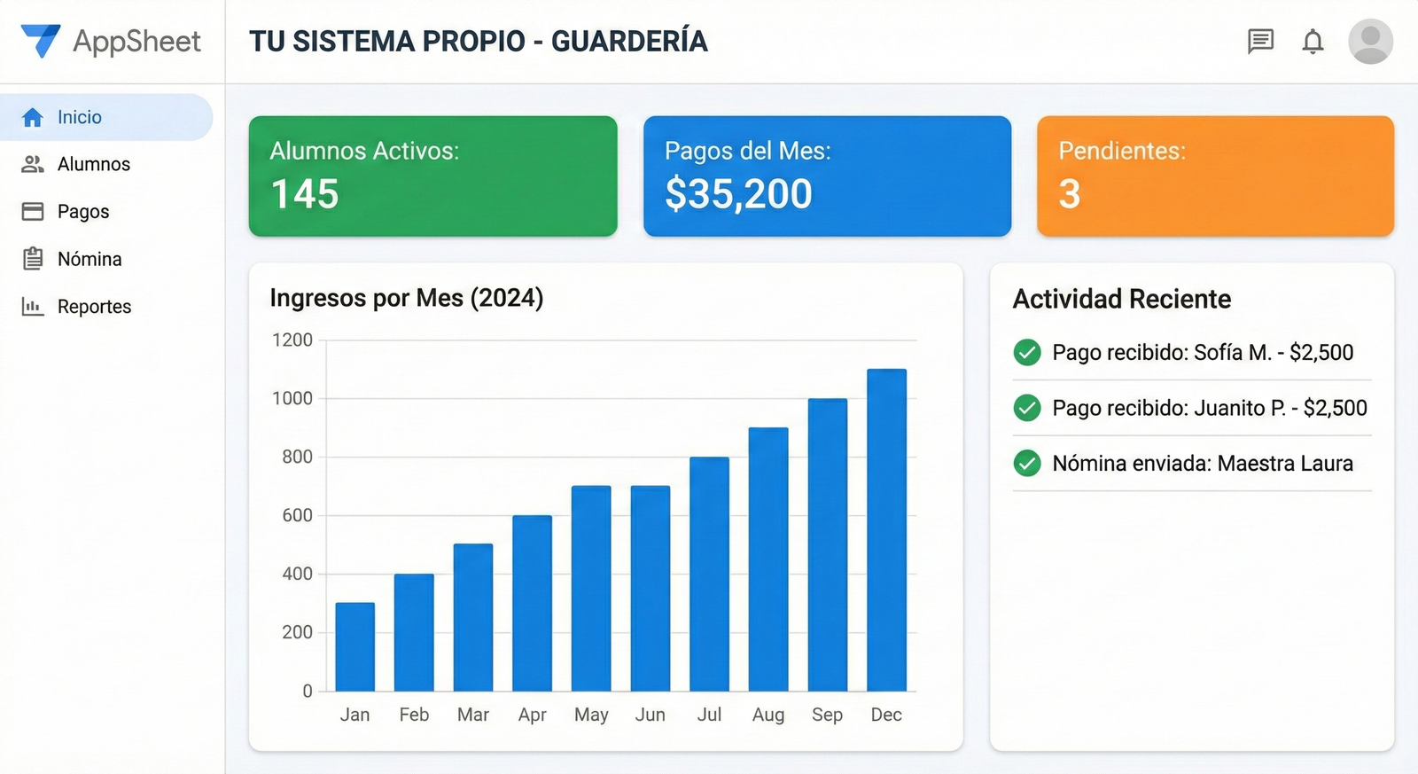The height and width of the screenshot is (774, 1418).
Task: Open the notifications bell
Action: coord(1313,41)
